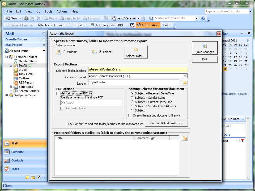
Task: Switch to the Tasks pane
Action: pos(25,169)
